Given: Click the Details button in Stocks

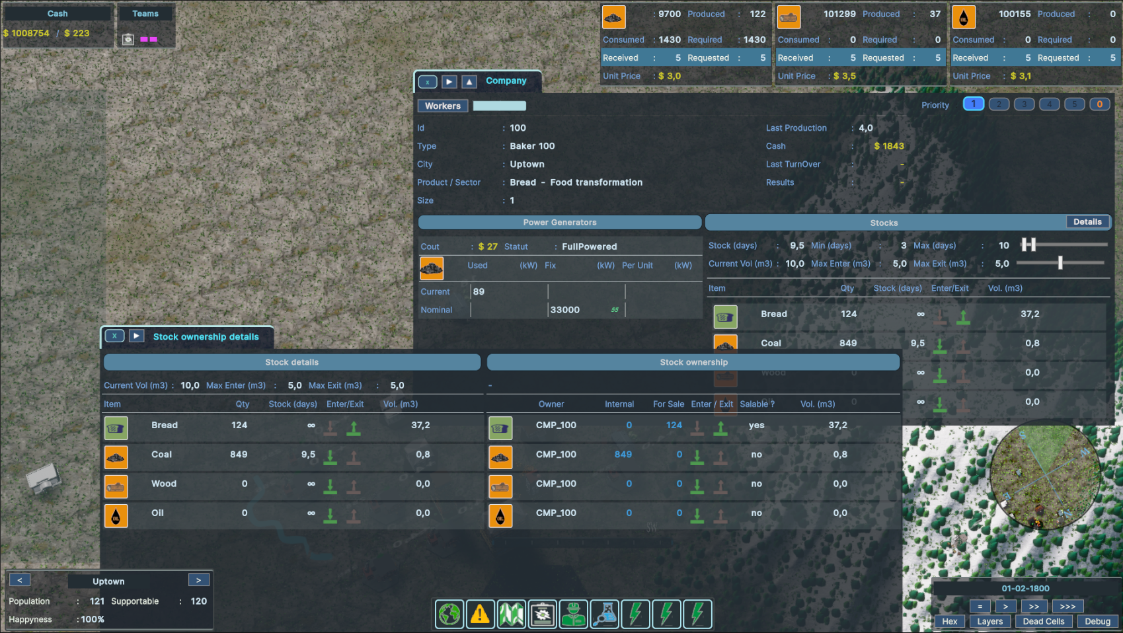Looking at the screenshot, I should tap(1087, 222).
